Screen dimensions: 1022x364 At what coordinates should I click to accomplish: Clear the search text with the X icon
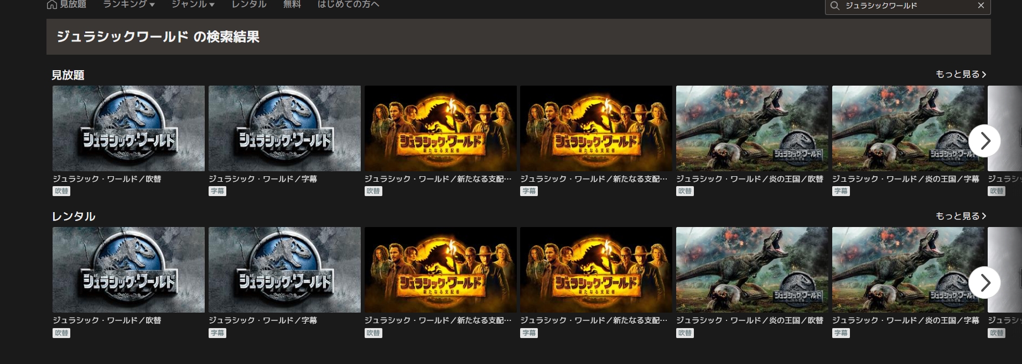click(981, 6)
